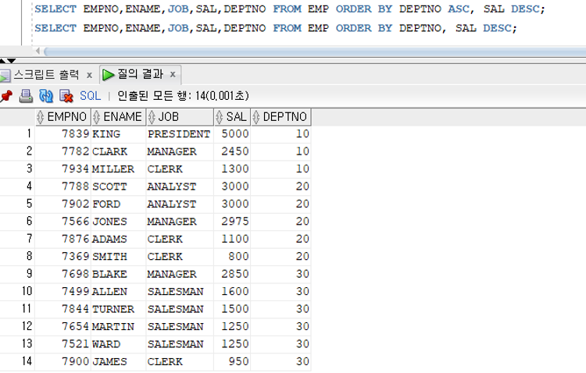Image resolution: width=586 pixels, height=373 pixels.
Task: Select row number 1 header
Action: click(17, 134)
